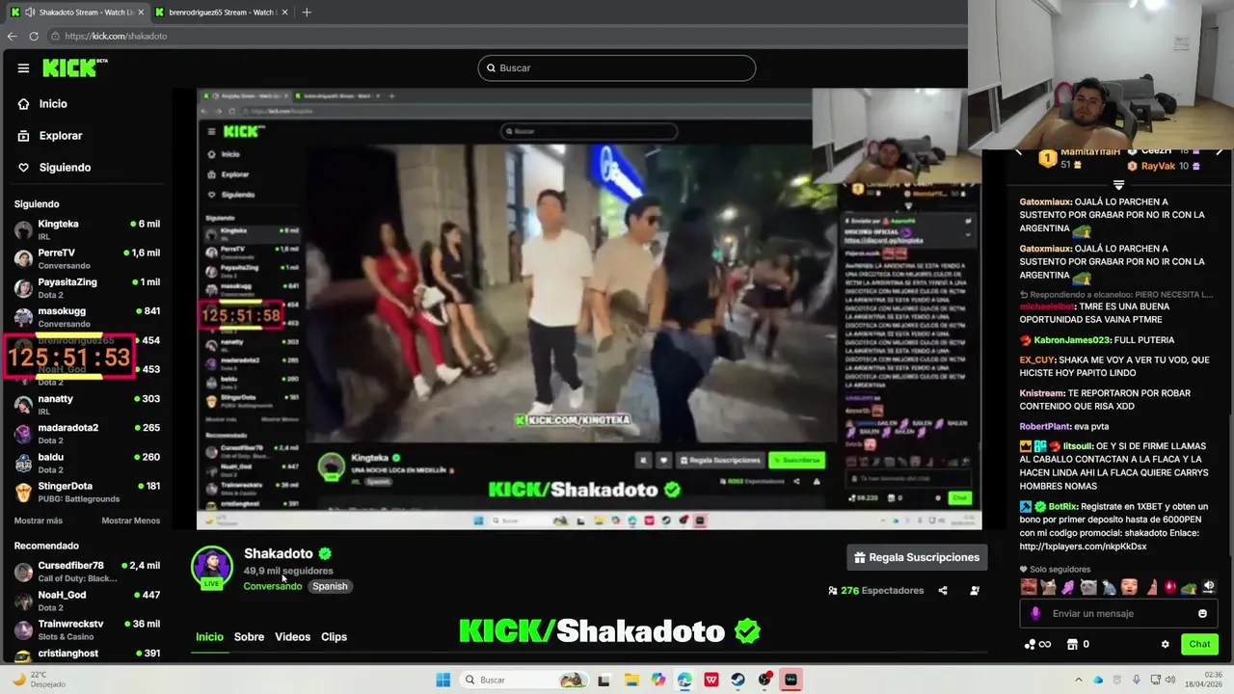The width and height of the screenshot is (1234, 694).
Task: Open StingerDota channel in sidebar
Action: [87, 492]
